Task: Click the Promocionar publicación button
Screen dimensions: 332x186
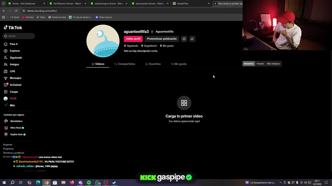Action: pos(162,39)
